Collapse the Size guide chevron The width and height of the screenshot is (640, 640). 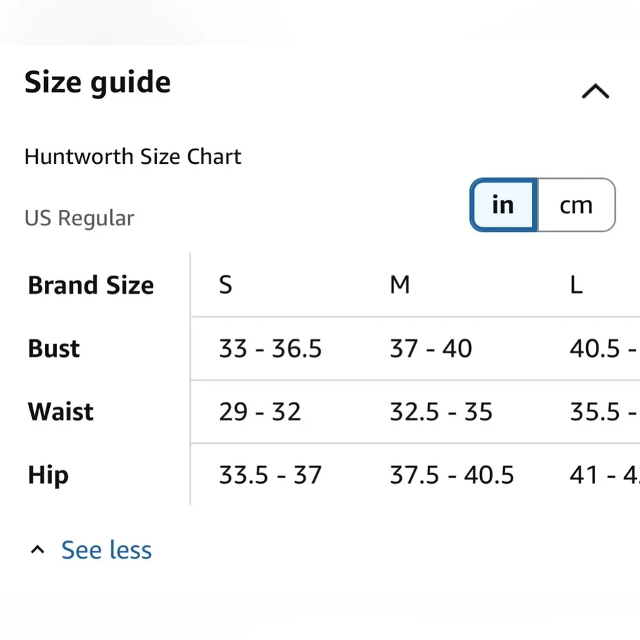point(595,92)
